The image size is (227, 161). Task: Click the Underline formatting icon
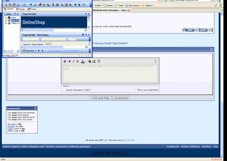[x=78, y=61]
